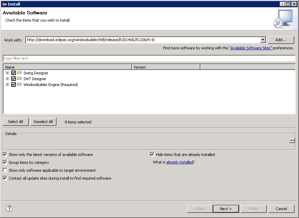Open help via the question mark icon
This screenshot has height=218, width=299.
click(x=9, y=208)
